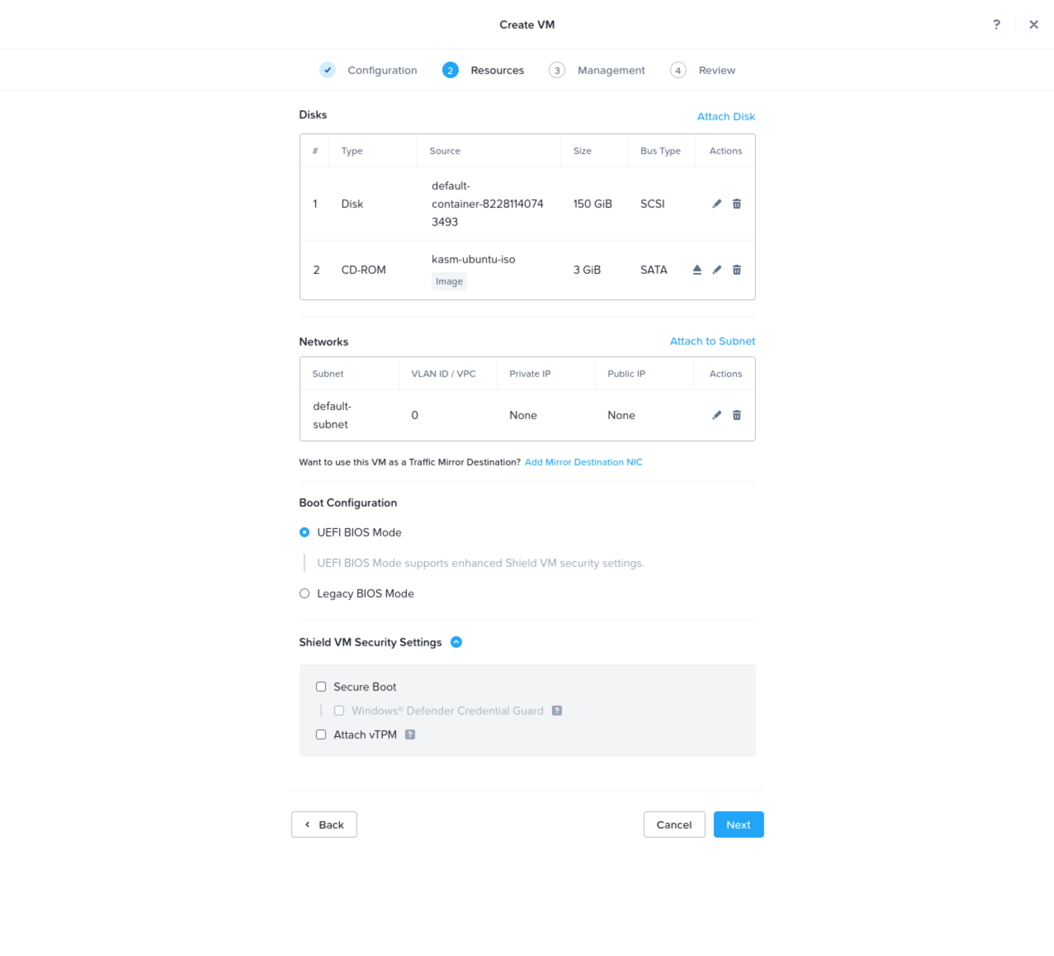View Windows Defender Credential Guard help tooltip
The image size is (1054, 956).
(557, 711)
